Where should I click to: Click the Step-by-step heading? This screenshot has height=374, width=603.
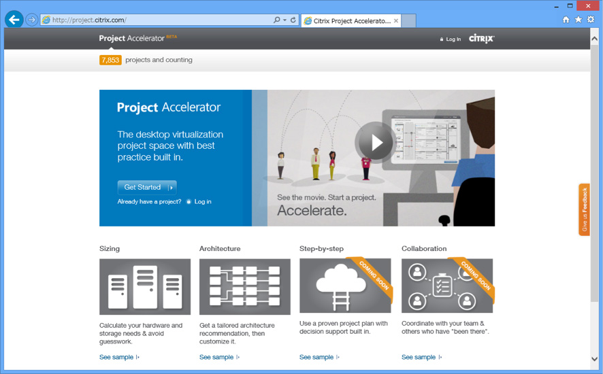coord(321,249)
